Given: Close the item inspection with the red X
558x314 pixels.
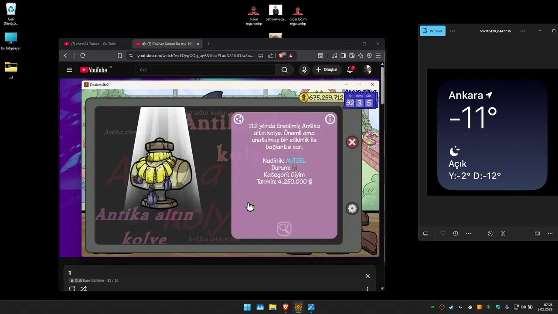Looking at the screenshot, I should (352, 142).
